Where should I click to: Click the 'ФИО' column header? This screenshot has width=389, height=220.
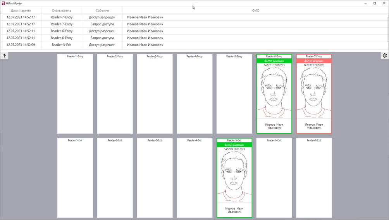(x=255, y=10)
